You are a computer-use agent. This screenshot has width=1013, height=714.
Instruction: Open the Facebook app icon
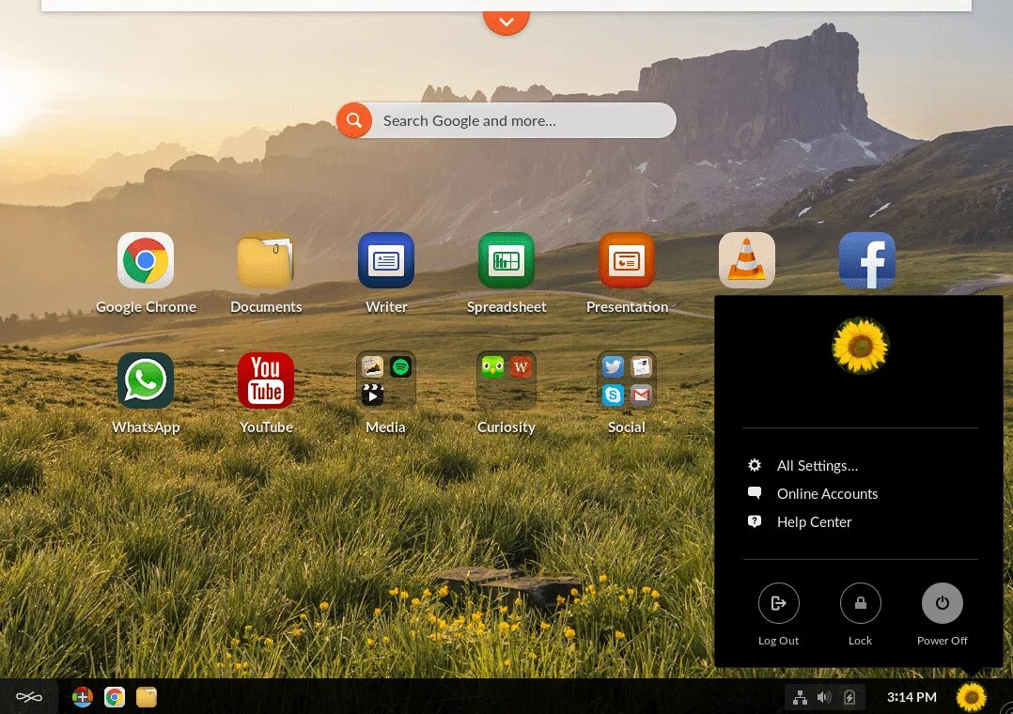pyautogui.click(x=867, y=260)
